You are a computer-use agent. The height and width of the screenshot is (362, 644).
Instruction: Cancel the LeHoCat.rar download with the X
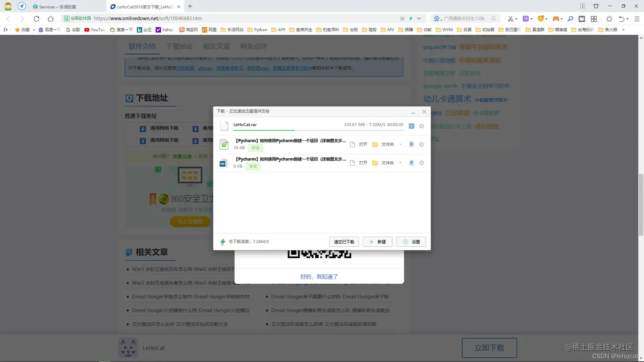click(x=422, y=125)
